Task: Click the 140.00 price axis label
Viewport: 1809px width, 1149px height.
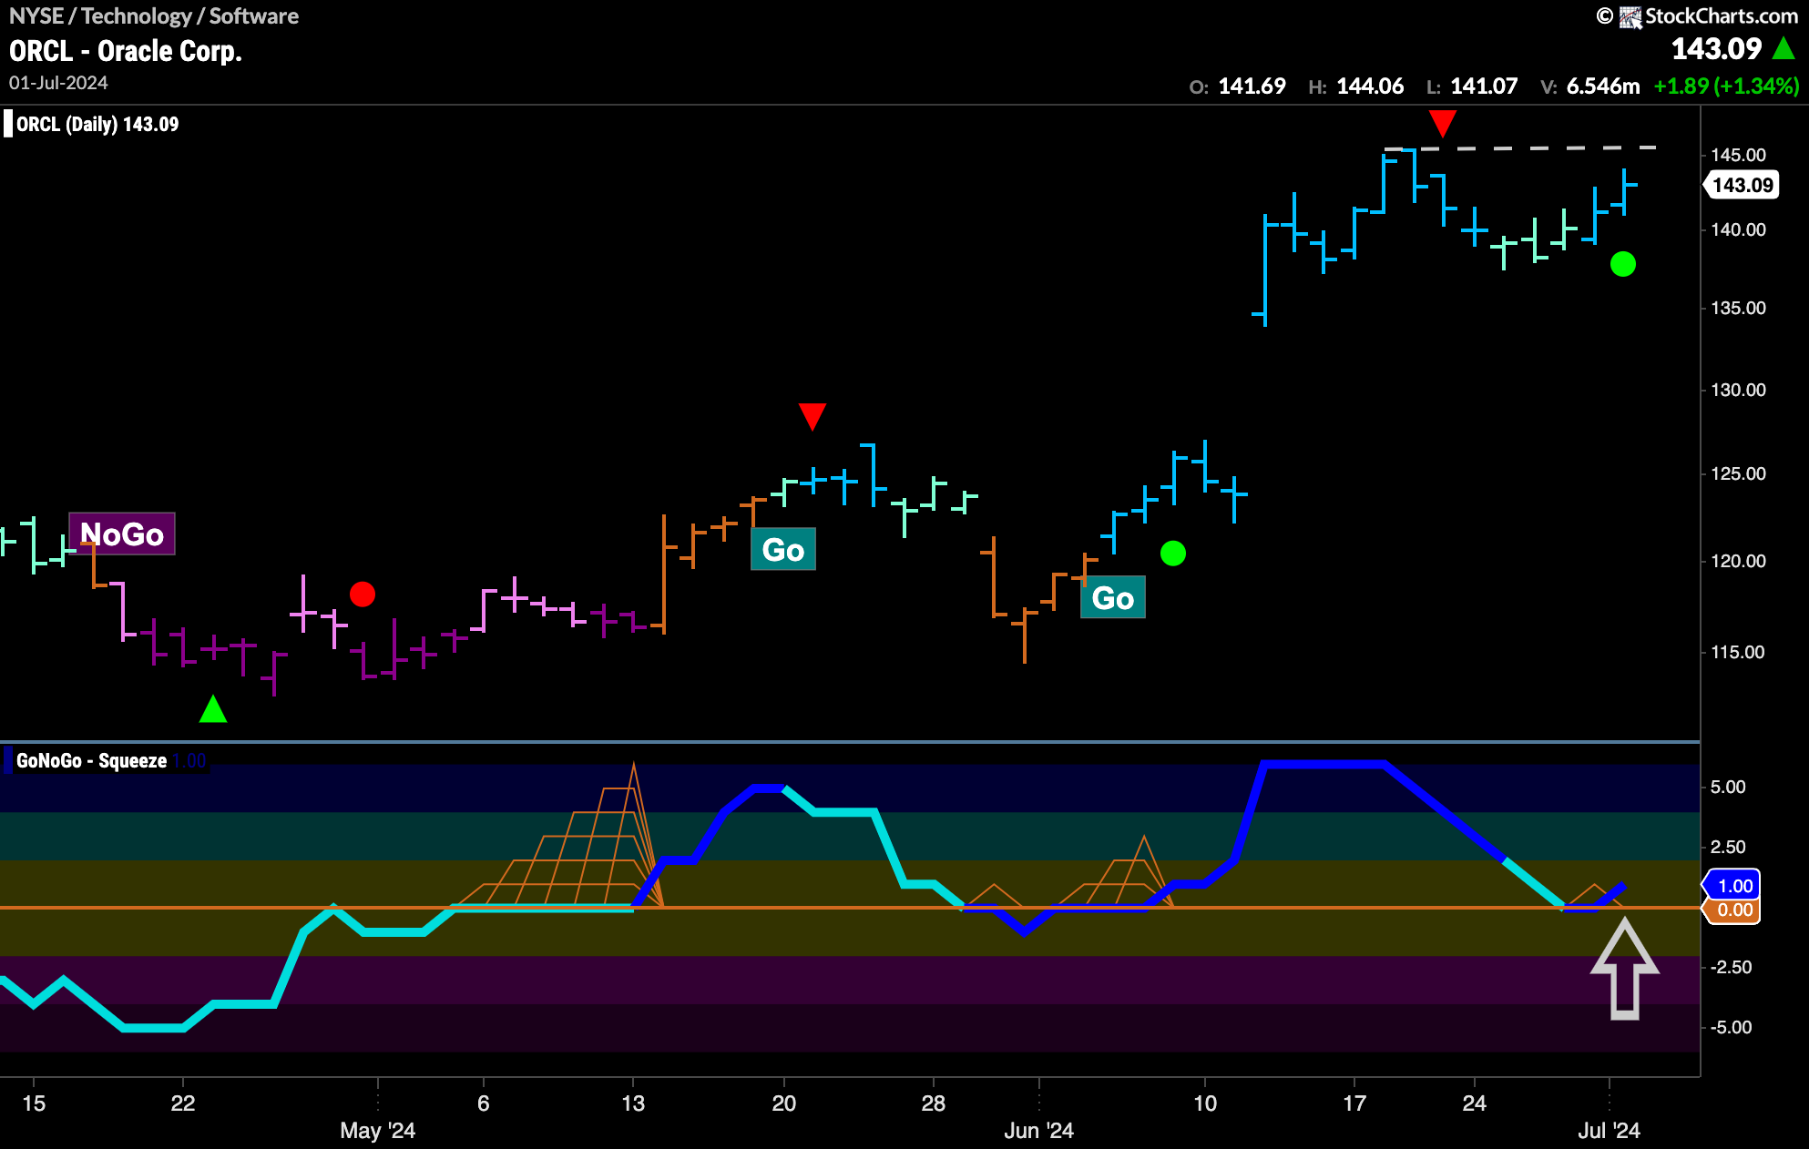Action: tap(1738, 229)
